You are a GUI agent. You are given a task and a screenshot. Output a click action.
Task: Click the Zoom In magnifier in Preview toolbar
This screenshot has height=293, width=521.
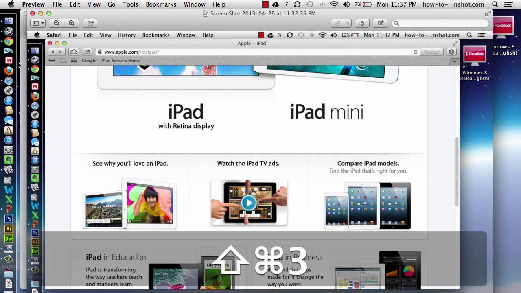(72, 23)
